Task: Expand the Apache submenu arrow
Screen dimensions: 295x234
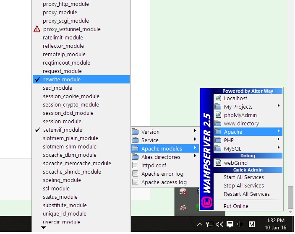Action: coord(279,131)
